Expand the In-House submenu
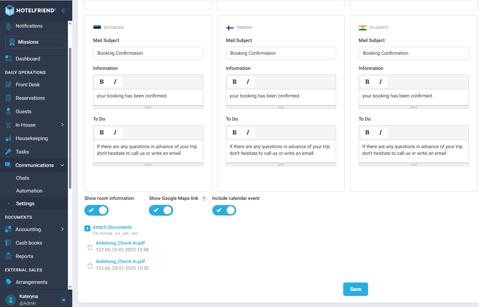The height and width of the screenshot is (307, 479). tap(62, 125)
